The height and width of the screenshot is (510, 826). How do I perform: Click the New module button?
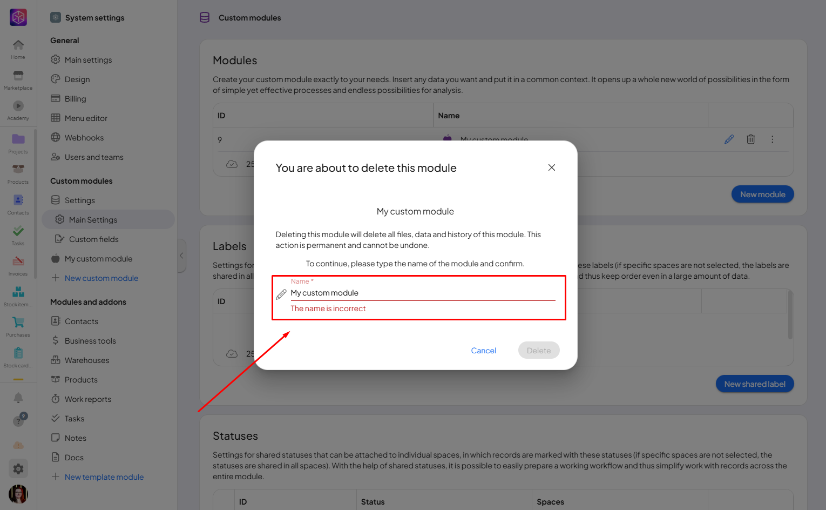pyautogui.click(x=762, y=194)
